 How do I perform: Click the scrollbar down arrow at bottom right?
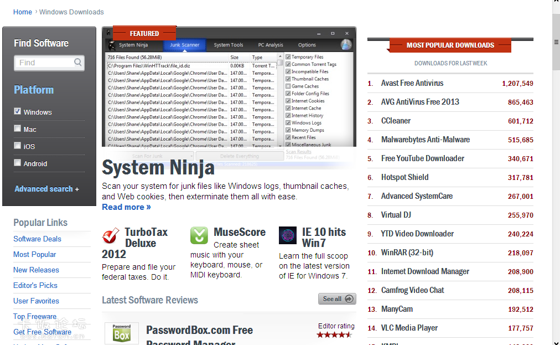tap(556, 342)
